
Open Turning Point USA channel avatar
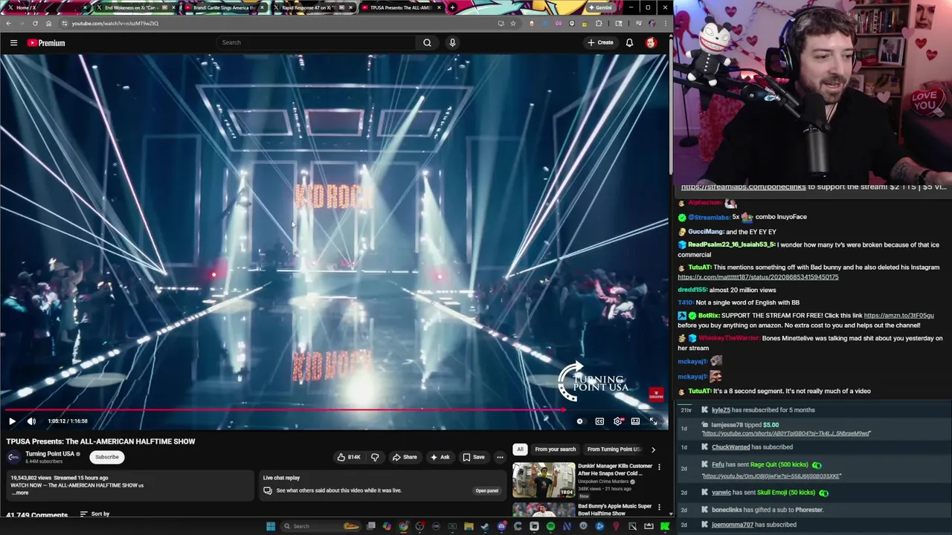(x=13, y=457)
